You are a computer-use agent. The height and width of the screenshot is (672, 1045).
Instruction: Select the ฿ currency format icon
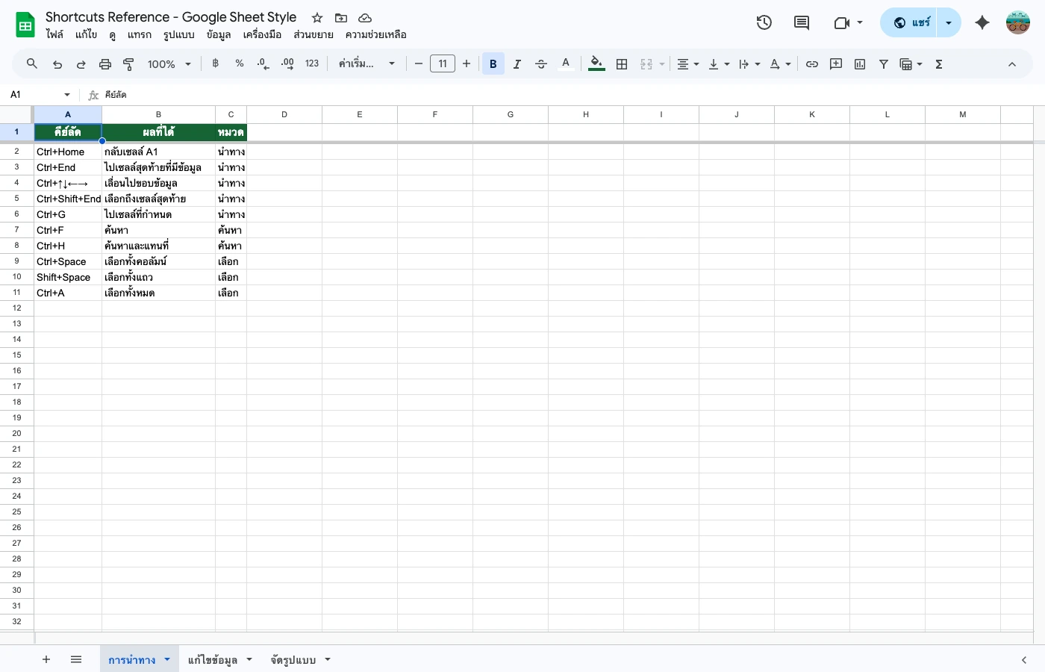click(x=215, y=63)
